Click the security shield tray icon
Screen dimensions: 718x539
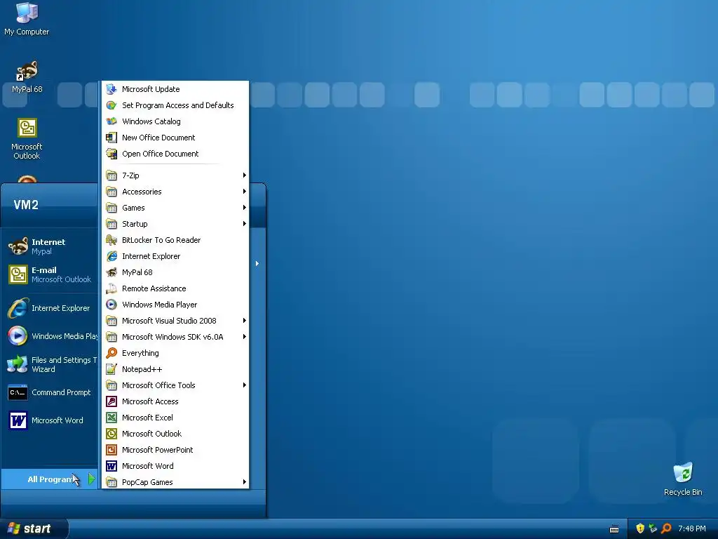(x=640, y=528)
